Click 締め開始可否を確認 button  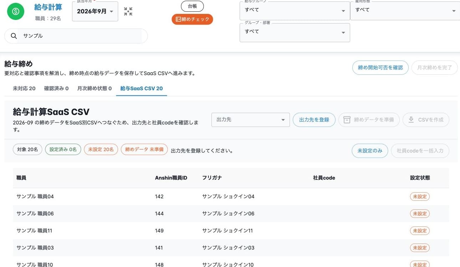[x=380, y=67]
